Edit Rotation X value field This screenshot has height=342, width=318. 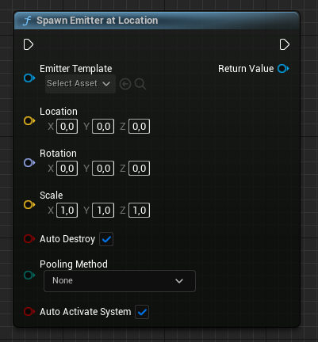pos(67,169)
